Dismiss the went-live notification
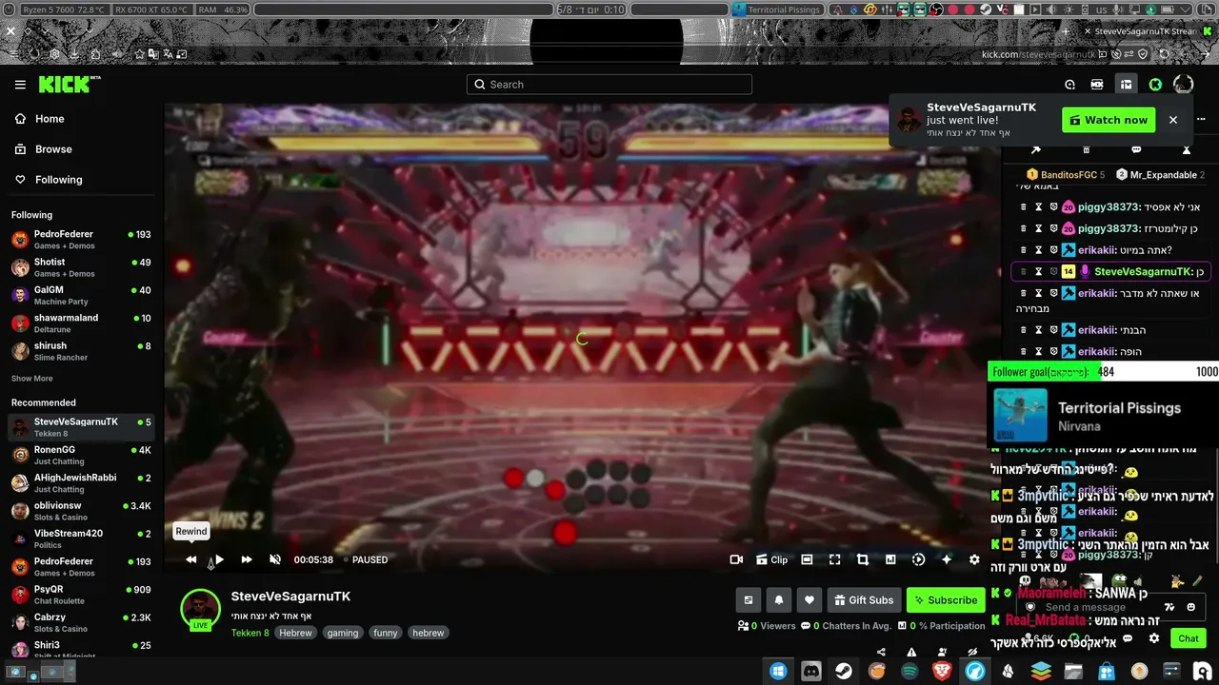This screenshot has height=685, width=1219. click(1173, 120)
